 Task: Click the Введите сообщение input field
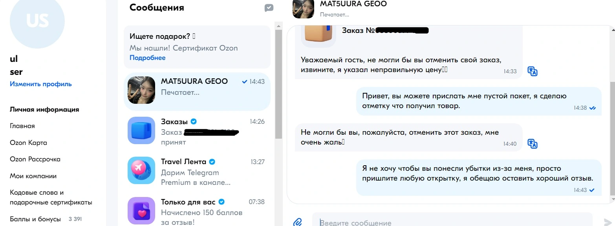pyautogui.click(x=452, y=221)
